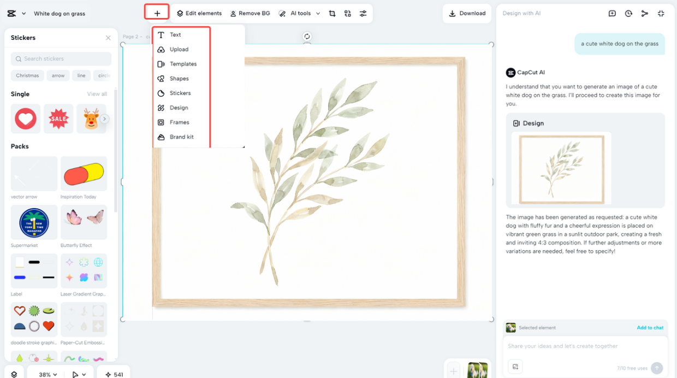Click the attach image icon in chat
Screen dimensions: 677x378
pyautogui.click(x=515, y=367)
